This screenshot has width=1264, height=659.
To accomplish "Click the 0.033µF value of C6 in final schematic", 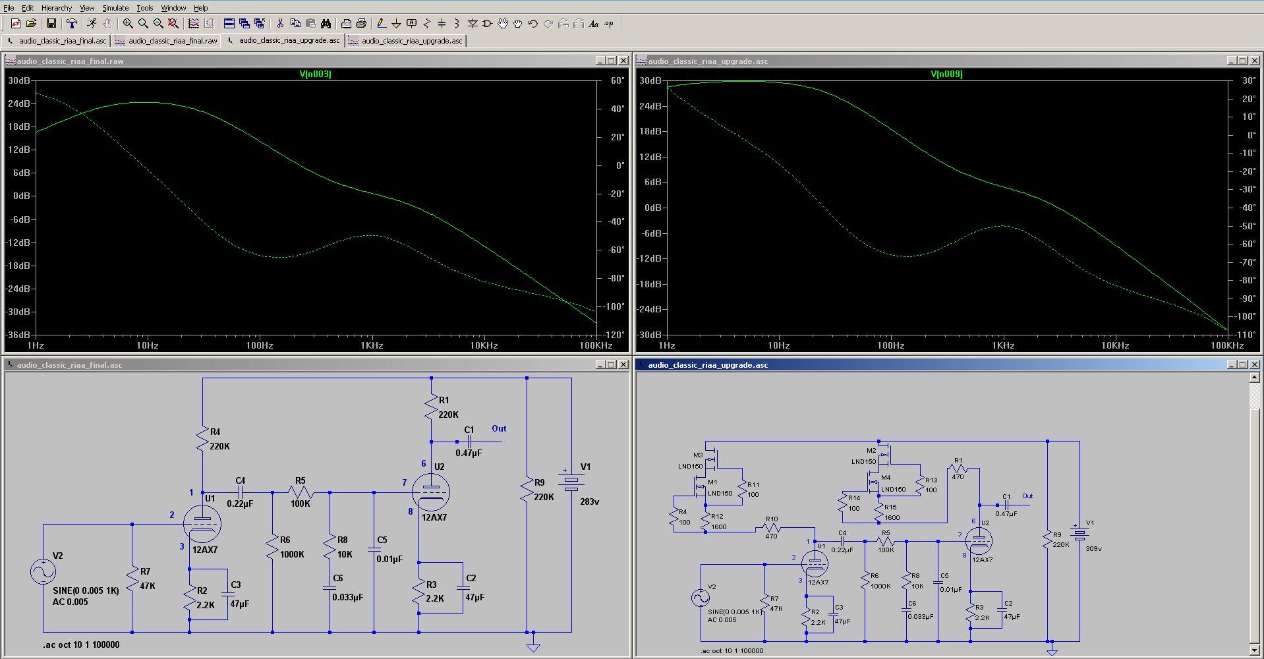I will pyautogui.click(x=347, y=597).
